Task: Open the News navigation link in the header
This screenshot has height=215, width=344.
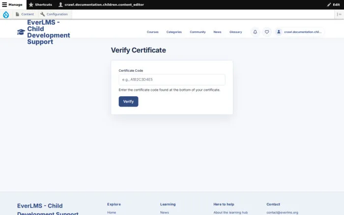Action: 217,32
